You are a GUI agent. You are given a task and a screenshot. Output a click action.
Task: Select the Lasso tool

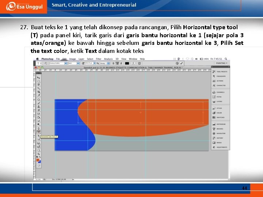tap(39, 85)
